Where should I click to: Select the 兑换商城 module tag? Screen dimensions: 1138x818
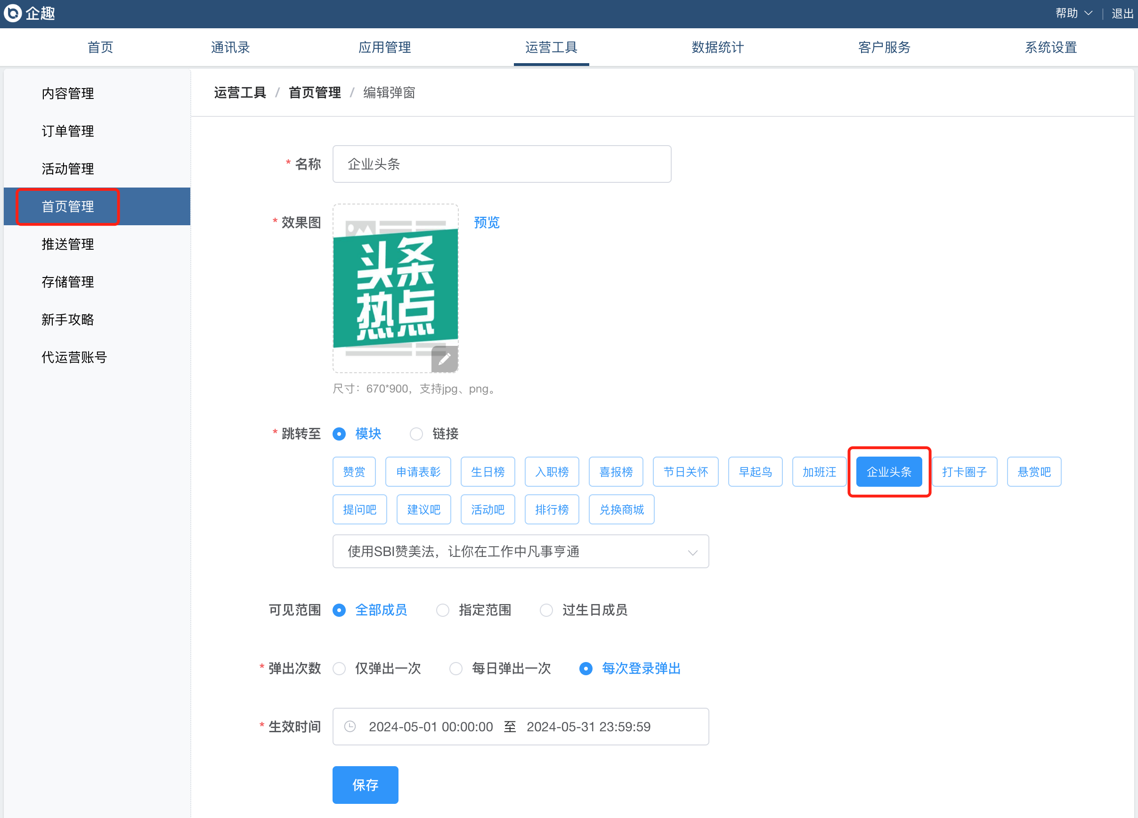(621, 509)
